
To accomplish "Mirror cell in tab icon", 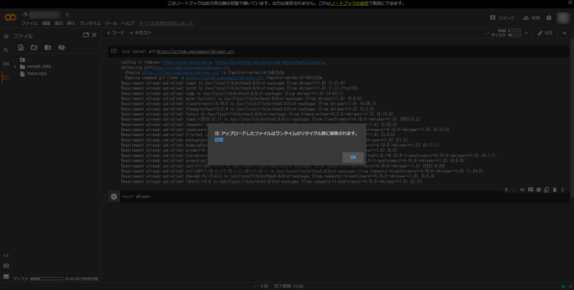I will [x=547, y=190].
